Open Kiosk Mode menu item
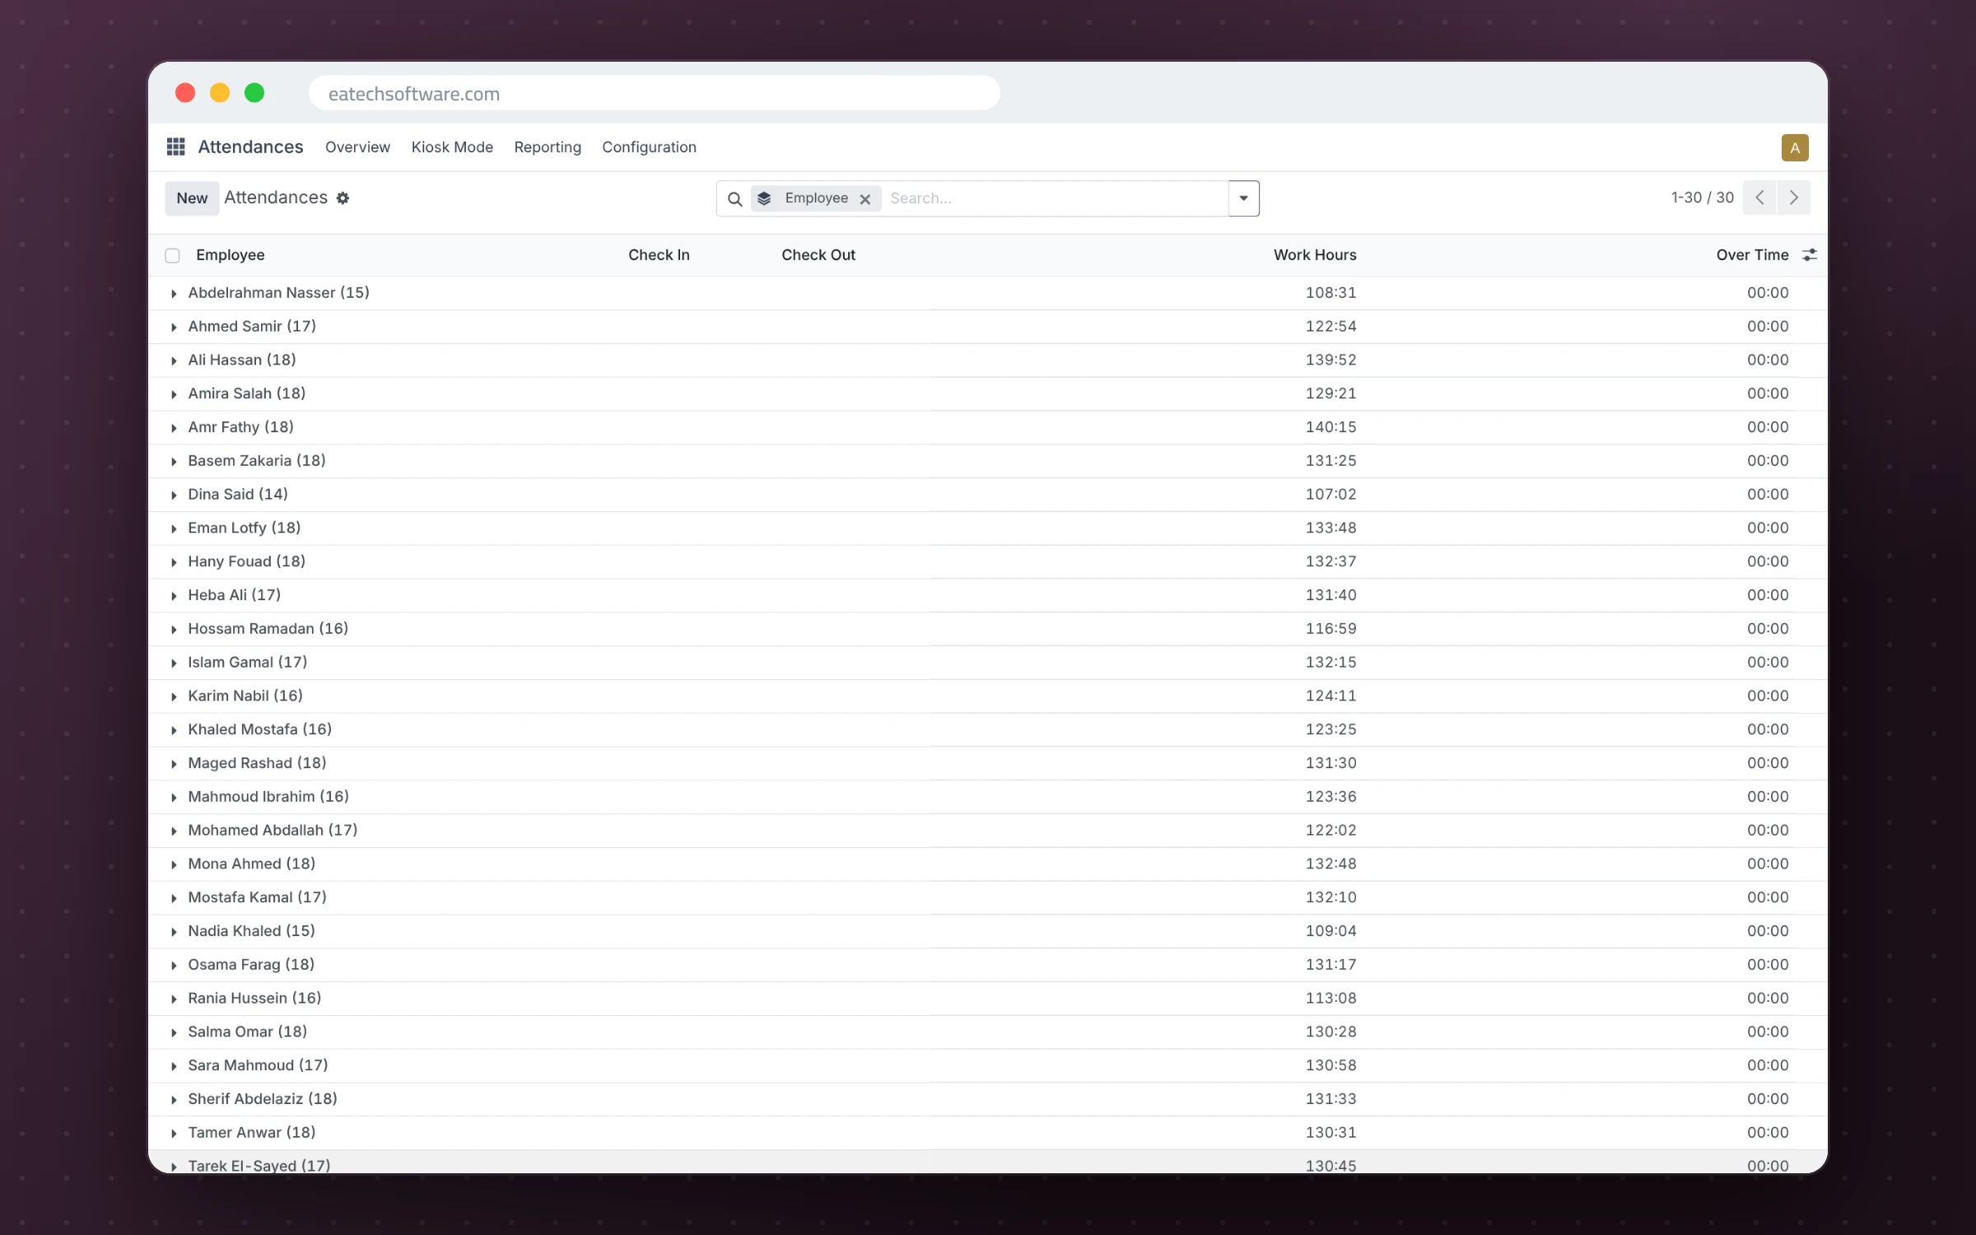 coord(452,147)
